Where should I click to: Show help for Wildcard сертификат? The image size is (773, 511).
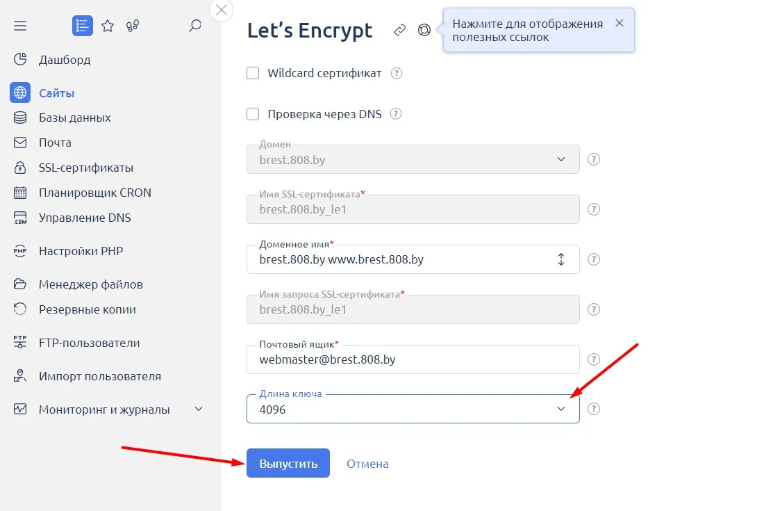click(x=397, y=74)
